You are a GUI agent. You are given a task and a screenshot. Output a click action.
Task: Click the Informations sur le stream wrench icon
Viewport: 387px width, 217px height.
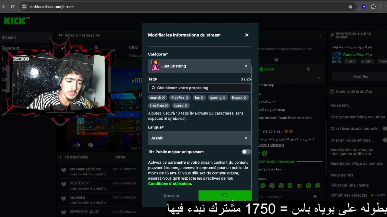332,35
